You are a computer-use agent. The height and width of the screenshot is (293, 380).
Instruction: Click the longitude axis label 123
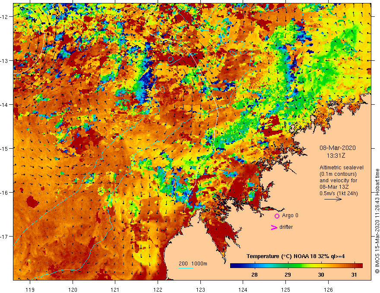200,290
